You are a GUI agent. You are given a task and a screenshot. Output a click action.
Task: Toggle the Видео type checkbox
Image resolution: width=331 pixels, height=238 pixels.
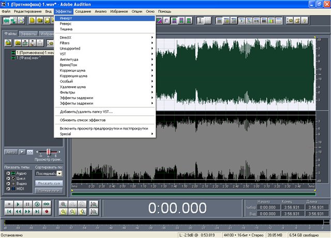point(7,184)
